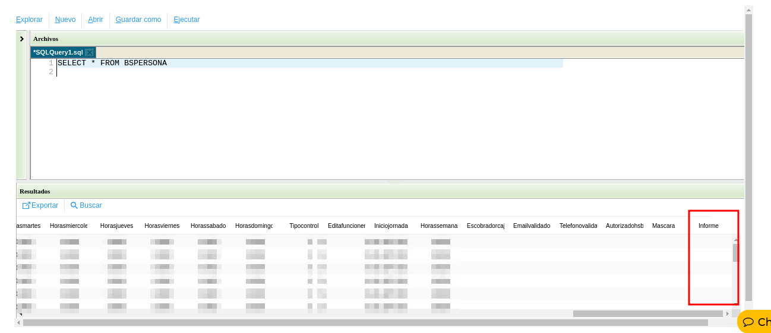Create a new query with Nuevo
Image resolution: width=771 pixels, height=333 pixels.
[65, 20]
